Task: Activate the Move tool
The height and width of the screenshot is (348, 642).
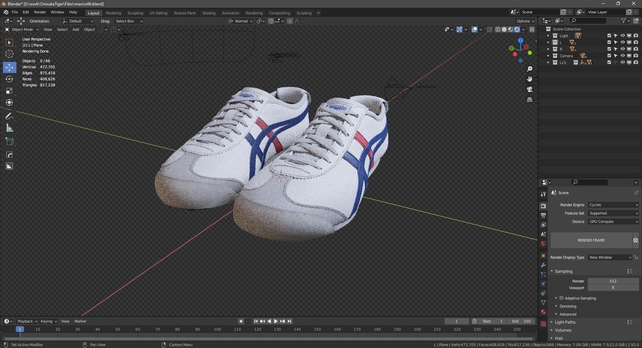Action: click(9, 67)
